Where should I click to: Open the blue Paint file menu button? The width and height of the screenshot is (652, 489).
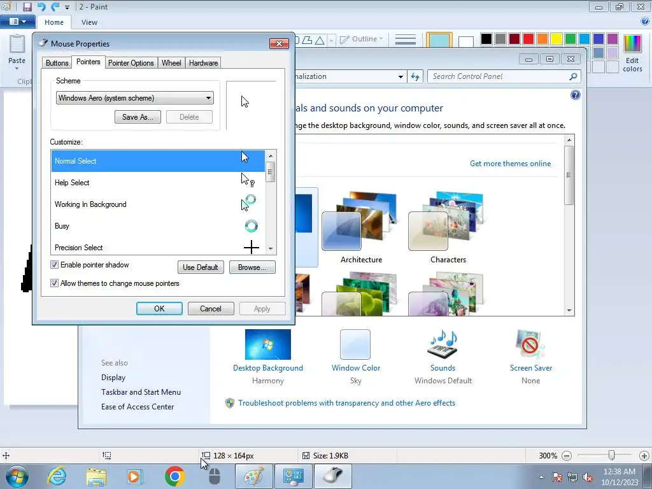click(17, 22)
